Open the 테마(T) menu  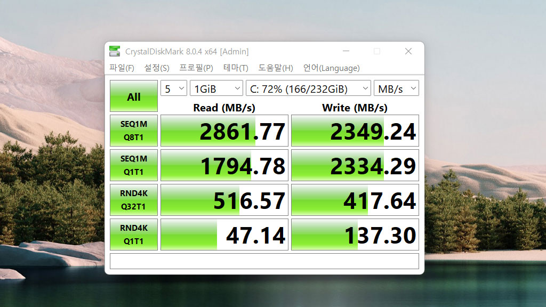click(236, 68)
